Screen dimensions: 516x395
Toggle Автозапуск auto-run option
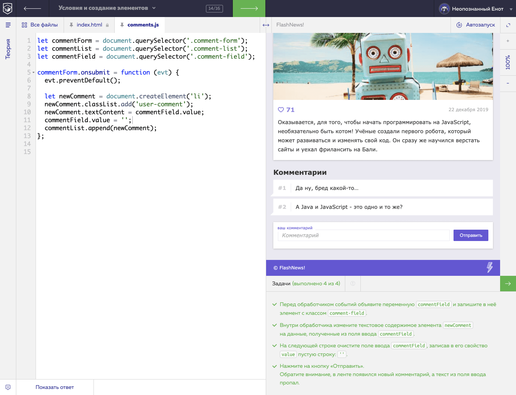point(476,25)
